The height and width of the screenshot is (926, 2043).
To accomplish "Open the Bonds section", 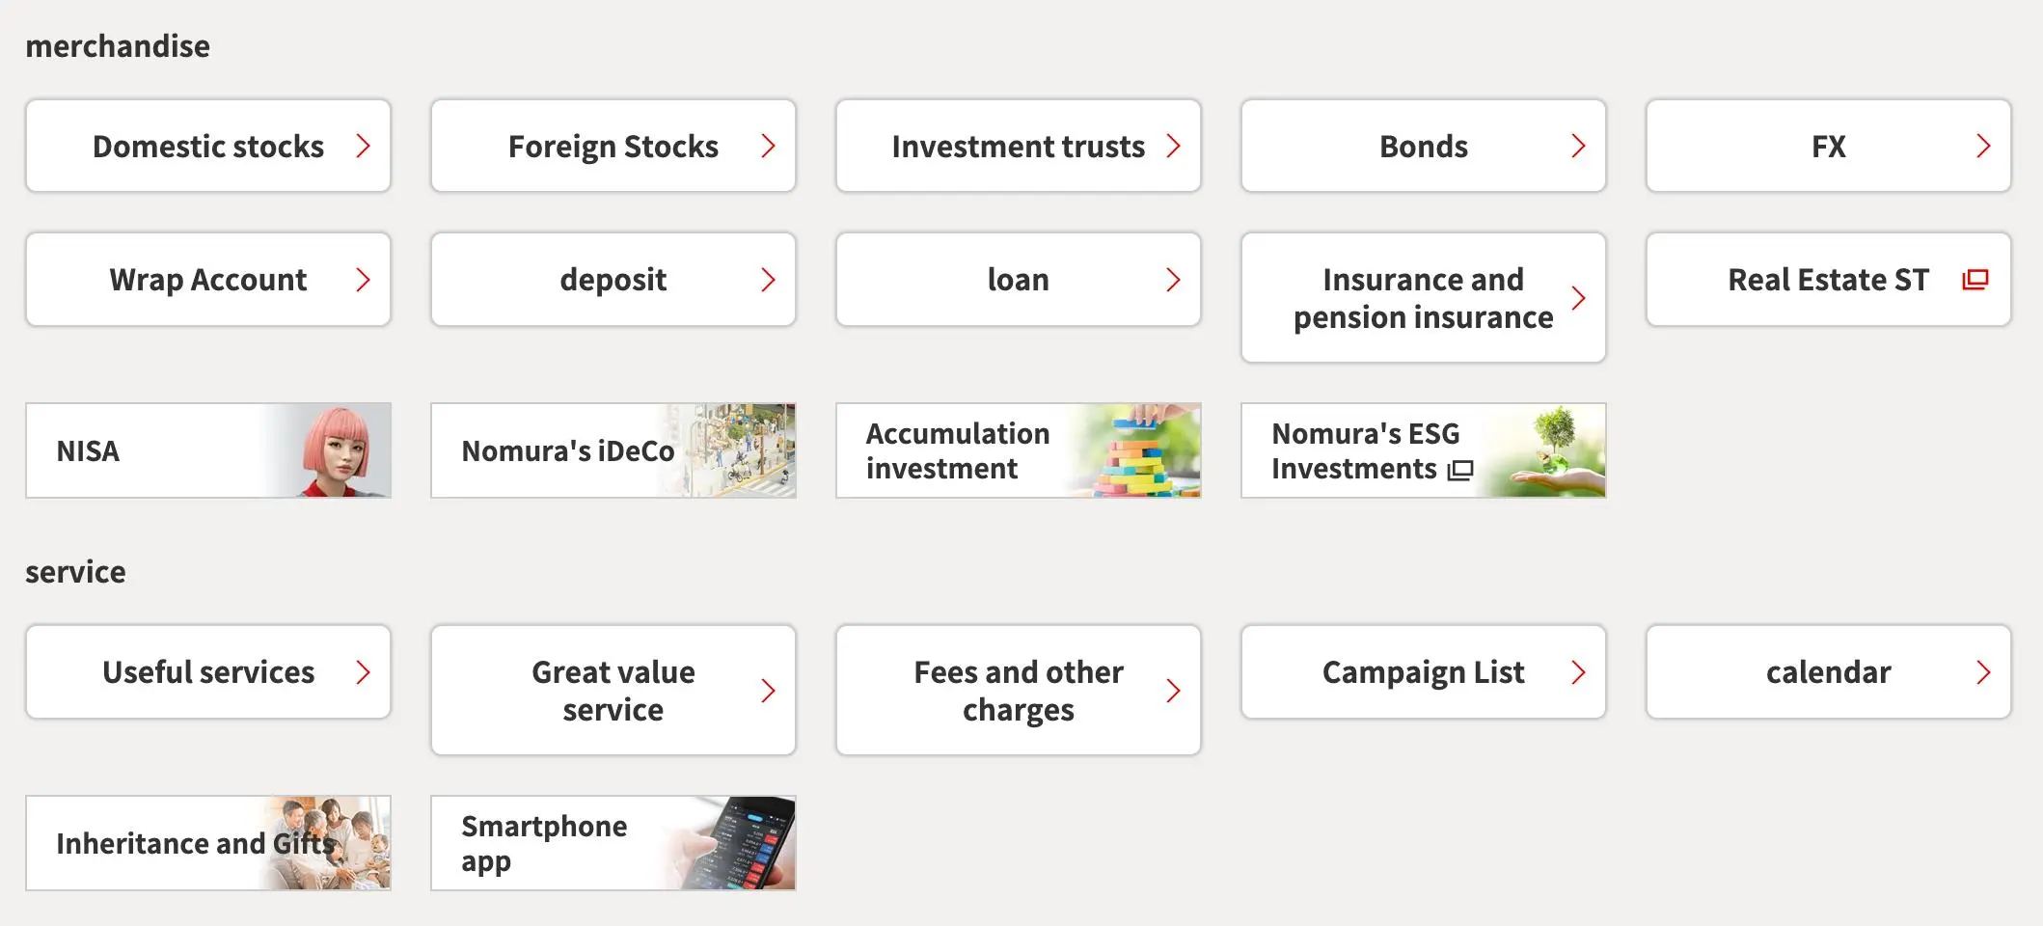I will (1424, 146).
